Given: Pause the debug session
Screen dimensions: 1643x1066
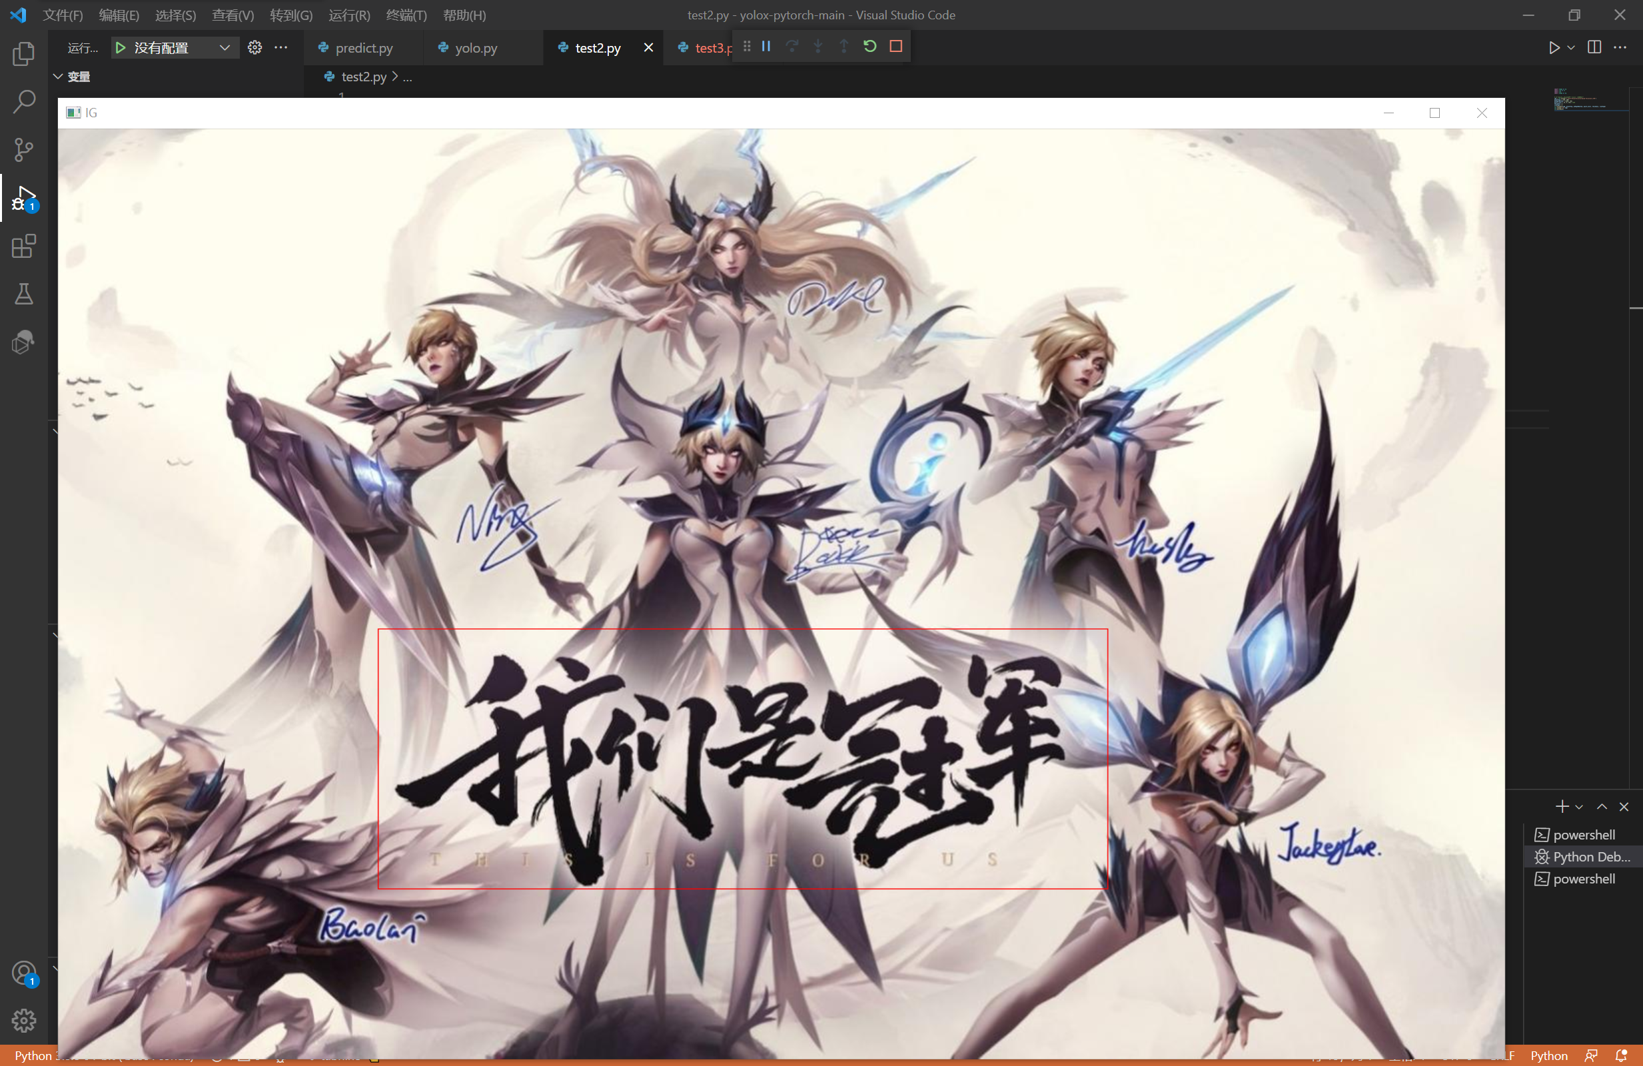Looking at the screenshot, I should 766,46.
